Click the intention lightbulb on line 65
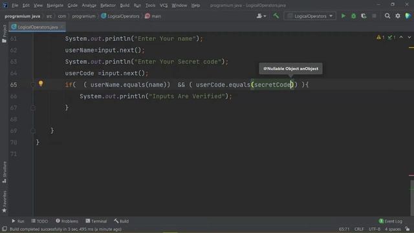Viewport: 414px width, 233px height. [41, 83]
